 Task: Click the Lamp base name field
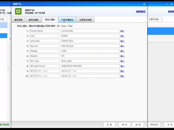click(44, 41)
